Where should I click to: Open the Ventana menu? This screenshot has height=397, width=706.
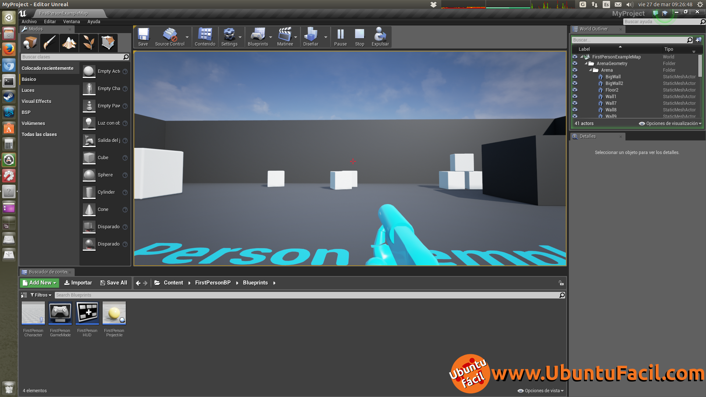(72, 21)
